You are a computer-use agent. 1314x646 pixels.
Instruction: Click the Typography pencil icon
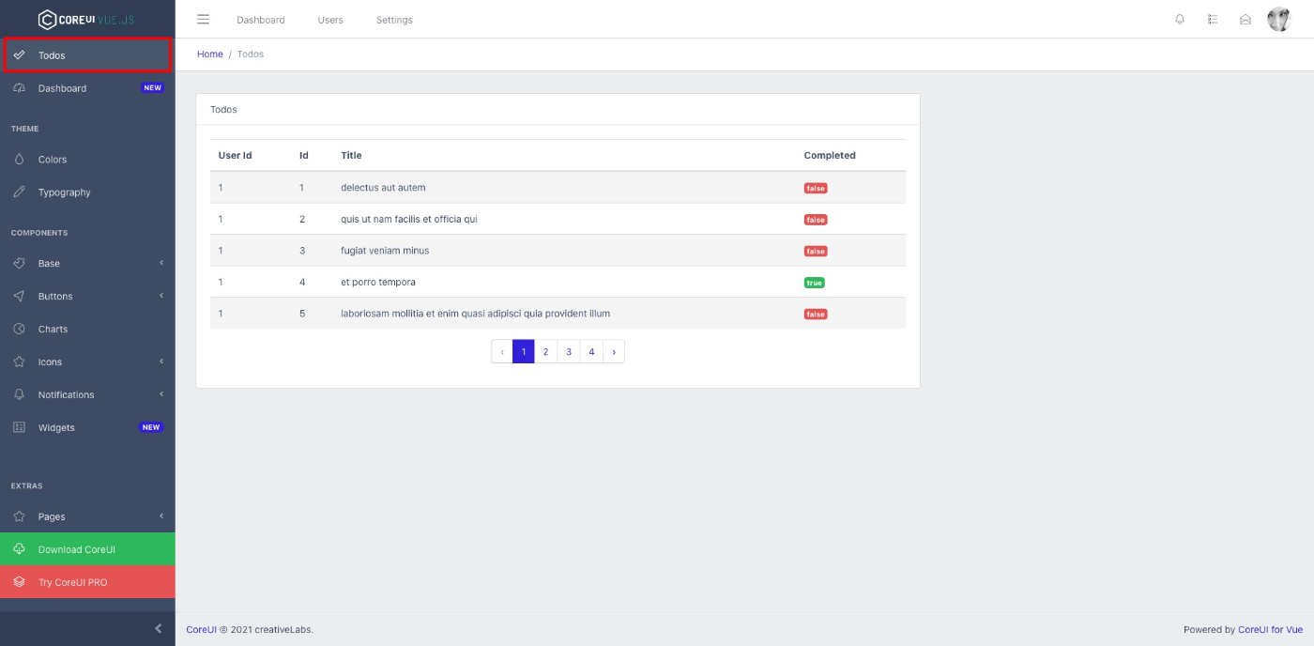point(20,192)
